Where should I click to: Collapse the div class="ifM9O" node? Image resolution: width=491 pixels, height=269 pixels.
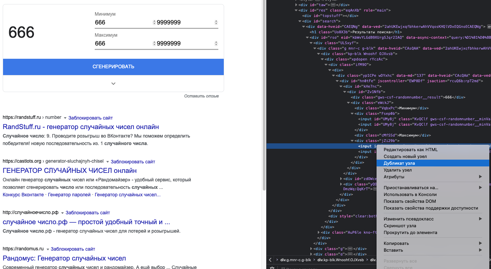click(x=326, y=65)
